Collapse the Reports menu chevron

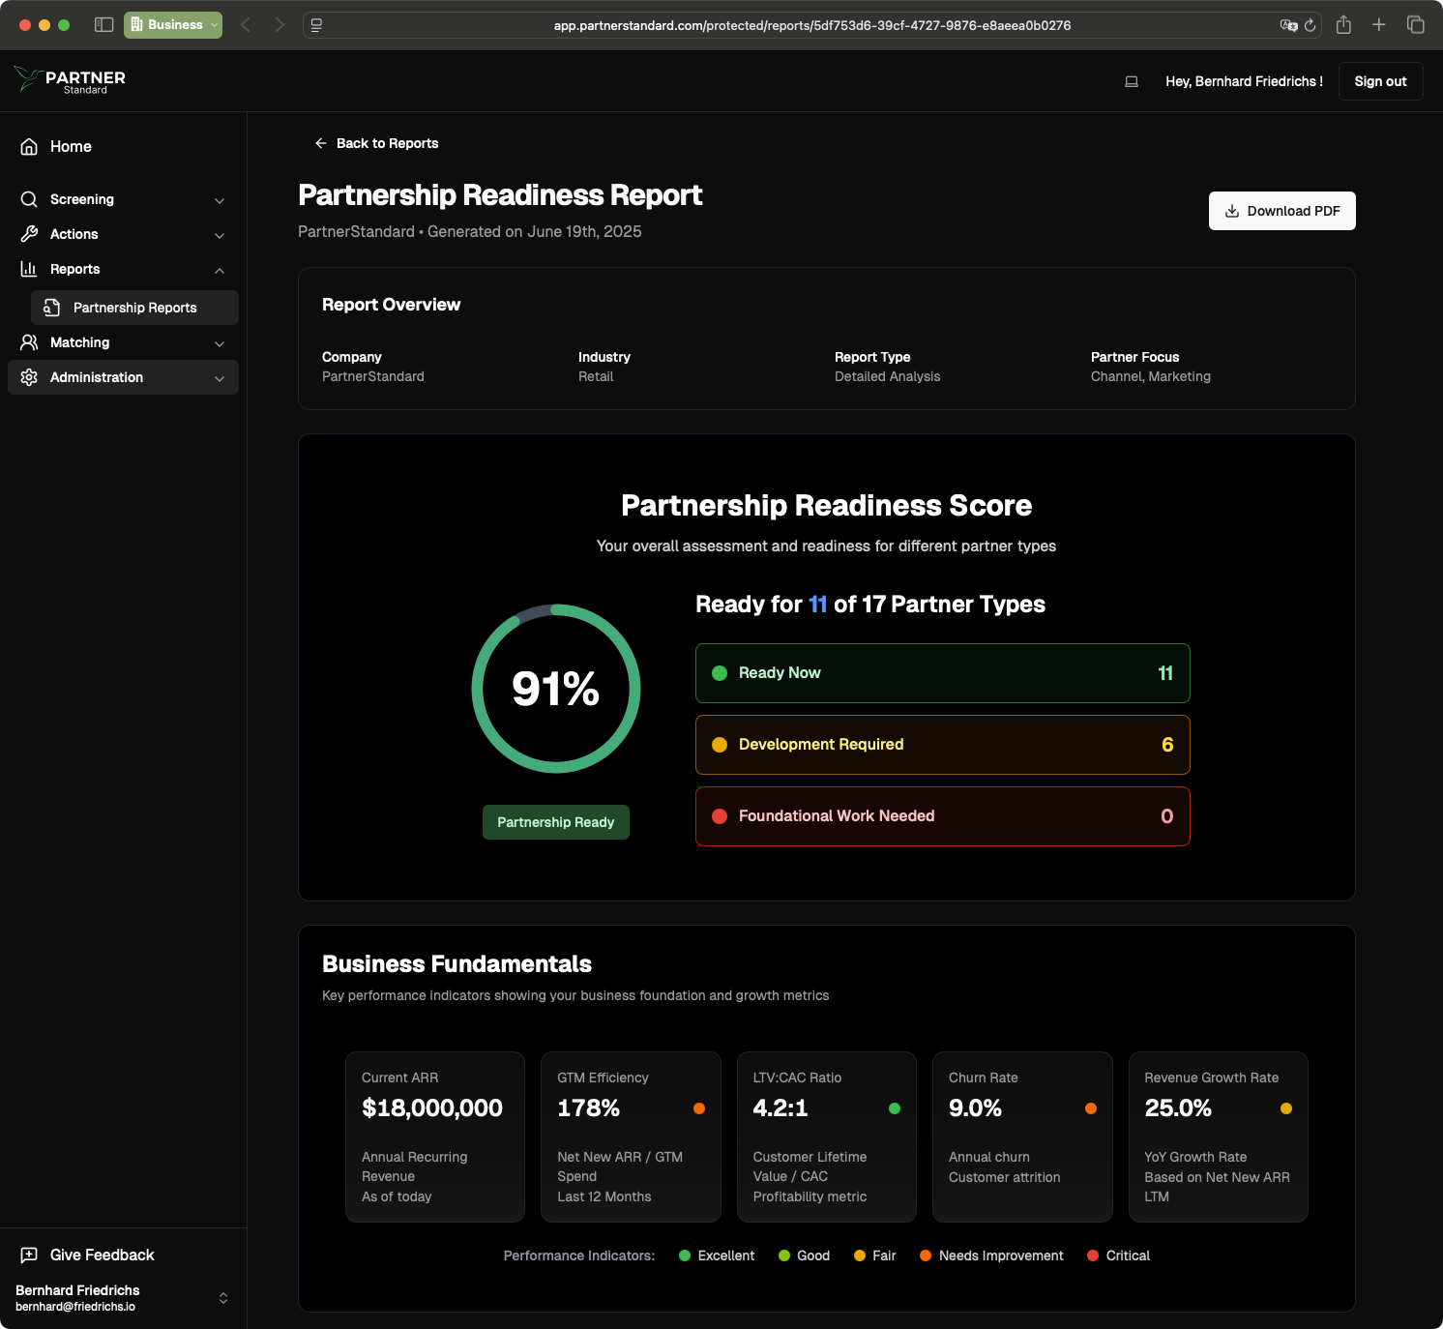[220, 270]
